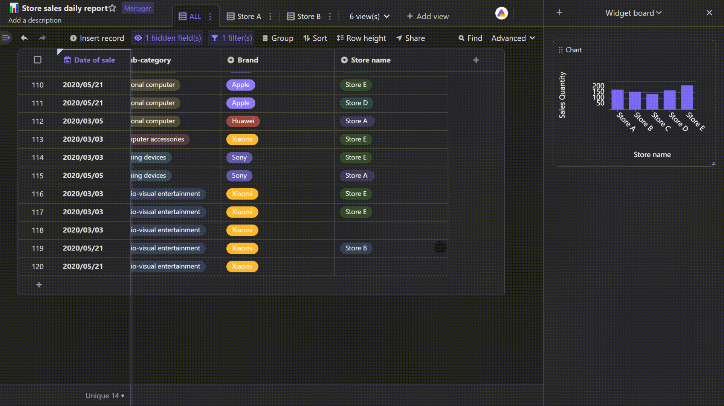Click the Store A bar in chart

[617, 99]
